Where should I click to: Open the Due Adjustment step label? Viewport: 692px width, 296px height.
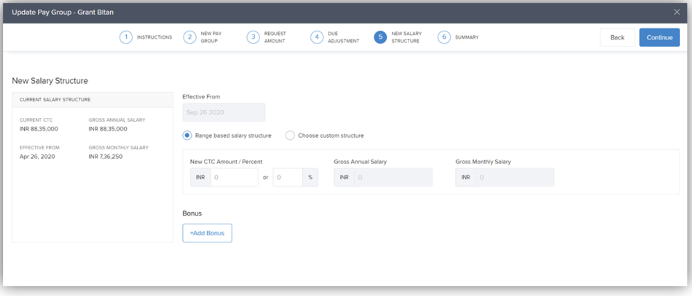(343, 38)
